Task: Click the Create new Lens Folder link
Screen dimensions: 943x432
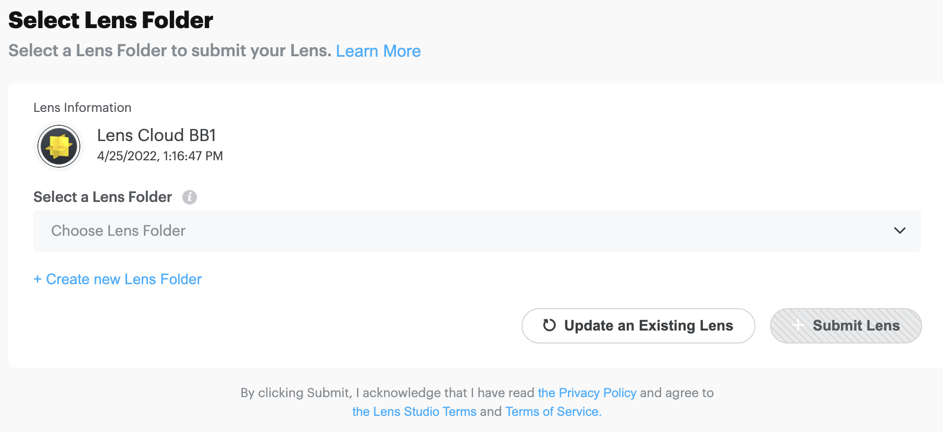Action: (123, 279)
